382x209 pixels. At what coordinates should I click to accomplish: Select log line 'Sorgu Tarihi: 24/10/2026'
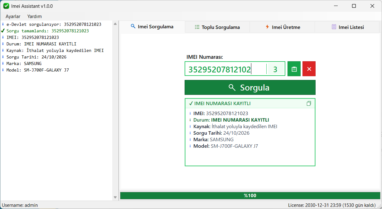point(36,57)
